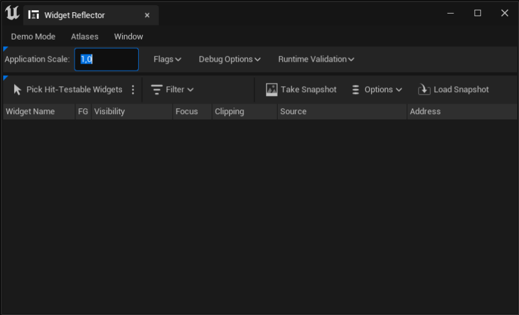Click inside the Application Scale field
This screenshot has height=315, width=519.
[106, 59]
